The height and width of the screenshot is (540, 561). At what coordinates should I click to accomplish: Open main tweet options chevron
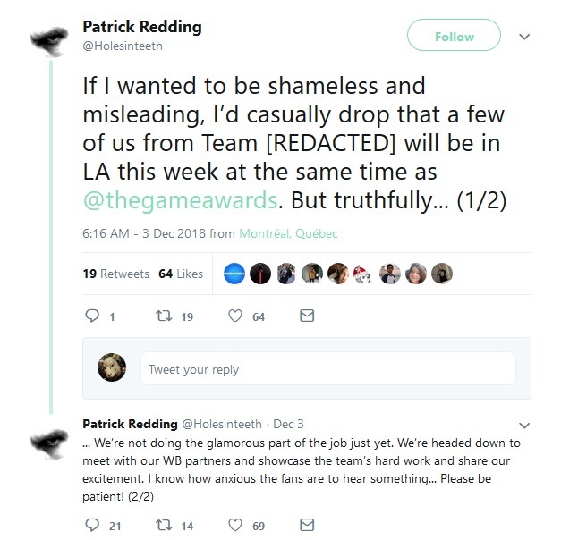tap(524, 37)
